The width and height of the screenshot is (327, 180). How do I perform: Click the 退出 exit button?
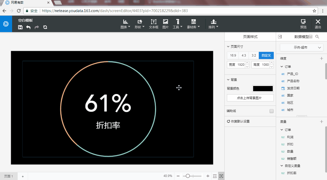[x=318, y=24]
